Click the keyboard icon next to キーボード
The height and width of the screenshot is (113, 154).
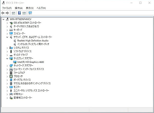click(11, 30)
